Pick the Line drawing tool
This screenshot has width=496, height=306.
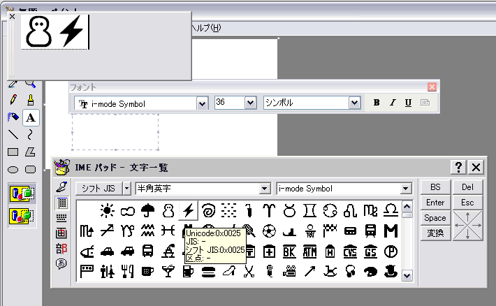pyautogui.click(x=13, y=134)
